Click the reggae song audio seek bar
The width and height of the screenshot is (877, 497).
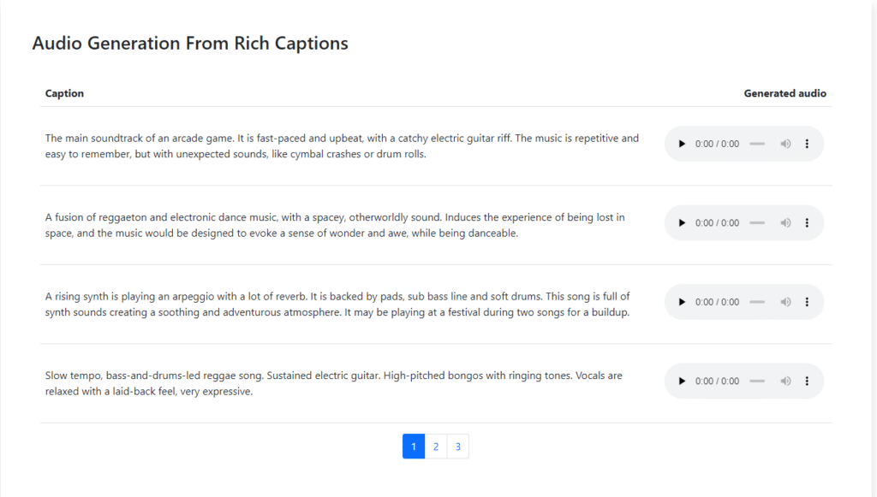pyautogui.click(x=757, y=382)
